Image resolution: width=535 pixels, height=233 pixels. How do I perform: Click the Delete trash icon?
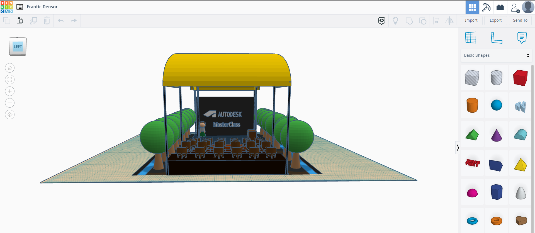(x=47, y=21)
